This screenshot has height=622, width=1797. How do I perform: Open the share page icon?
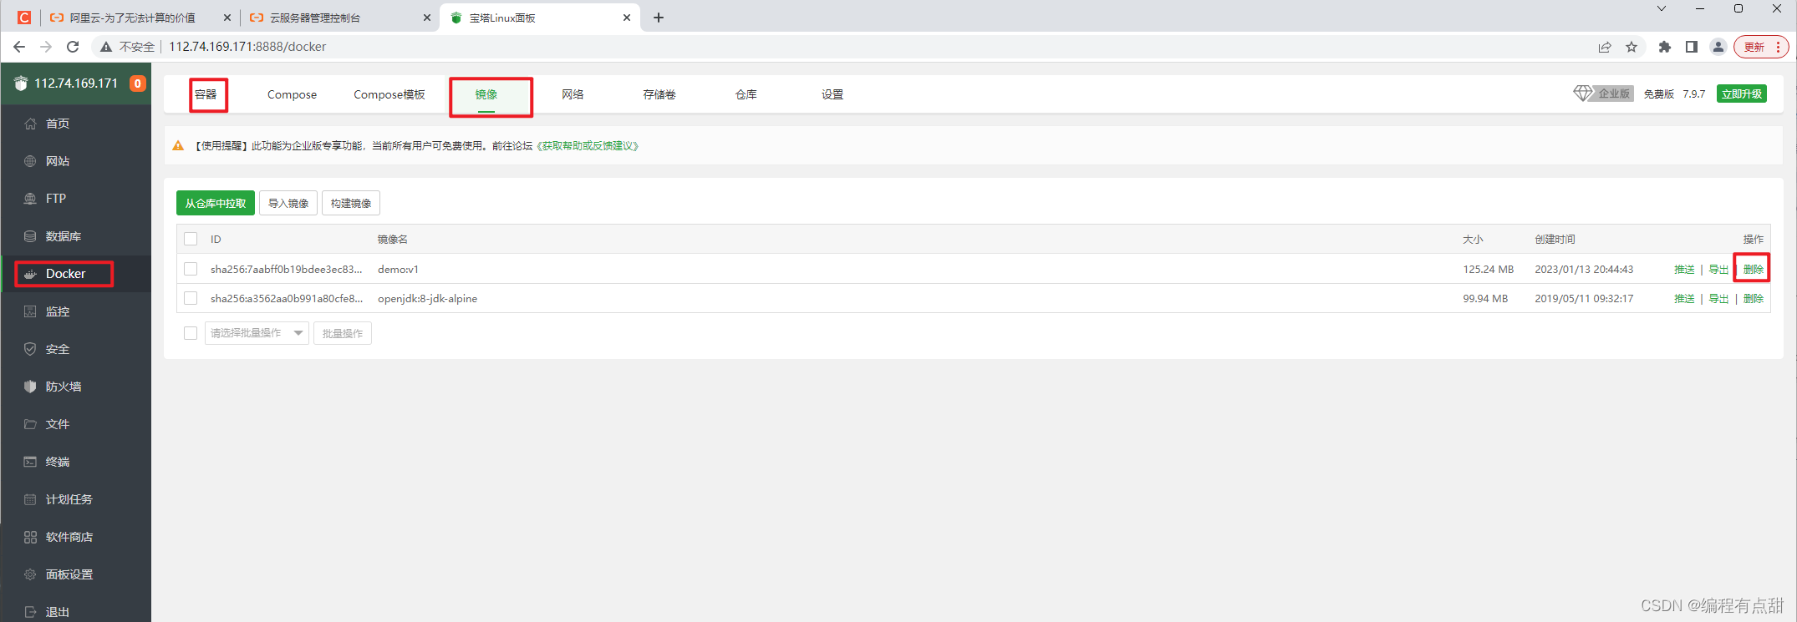[x=1605, y=47]
